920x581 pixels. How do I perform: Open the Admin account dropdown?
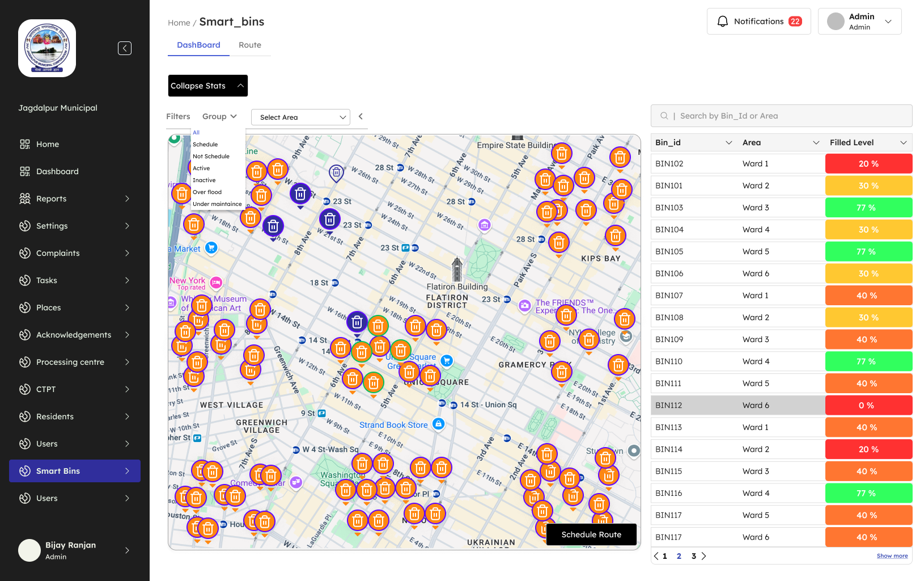(x=888, y=22)
